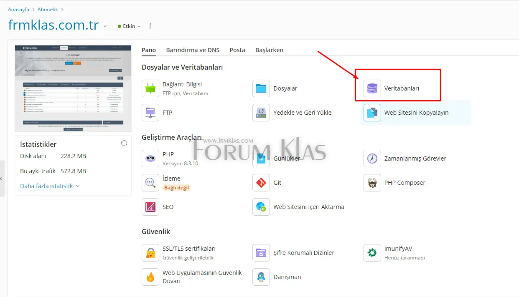Viewport: 519px width, 297px height.
Task: Open the three-dot more actions menu
Action: [150, 26]
